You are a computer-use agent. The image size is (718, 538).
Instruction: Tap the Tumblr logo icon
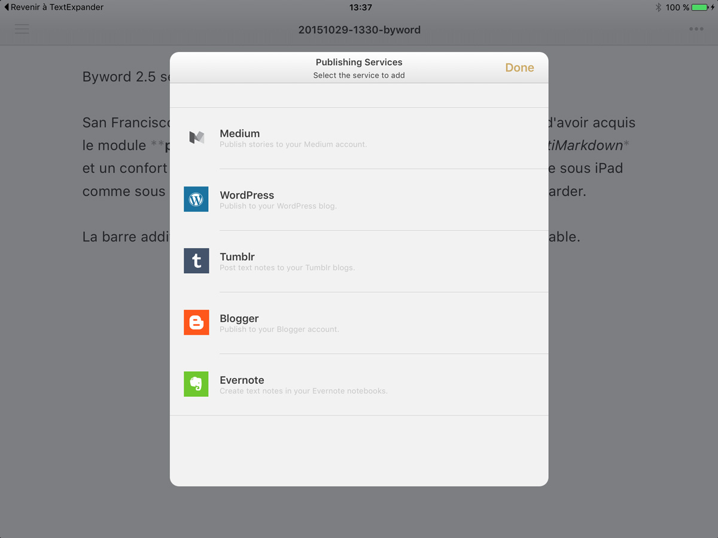point(196,261)
